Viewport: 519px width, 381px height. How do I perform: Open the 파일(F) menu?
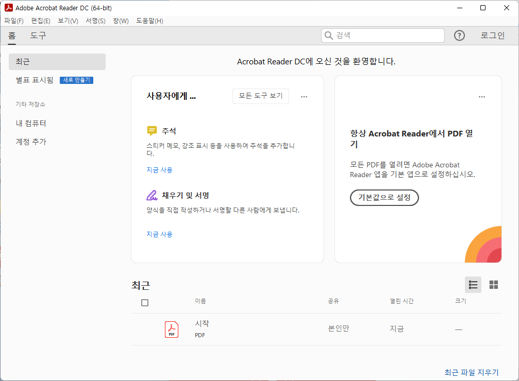click(14, 21)
